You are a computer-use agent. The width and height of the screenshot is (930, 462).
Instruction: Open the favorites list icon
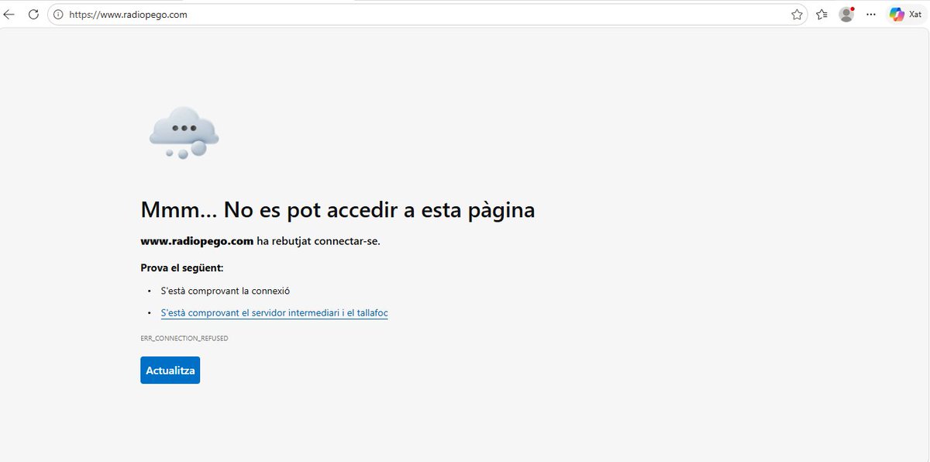[x=821, y=13]
